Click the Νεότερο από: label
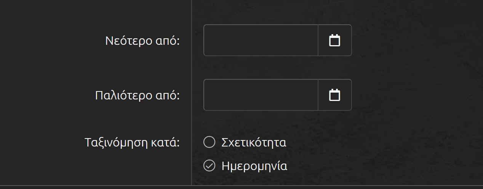Image resolution: width=483 pixels, height=189 pixels. [x=142, y=41]
